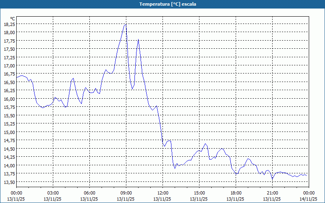
Task: Select the 16,75 y-axis label
Action: coord(9,74)
